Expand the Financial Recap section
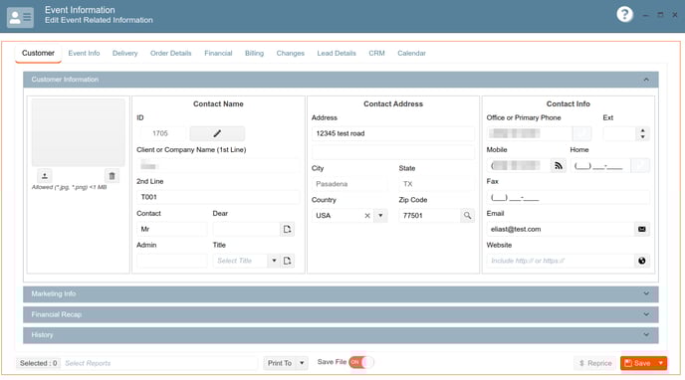This screenshot has width=685, height=380. pyautogui.click(x=646, y=314)
